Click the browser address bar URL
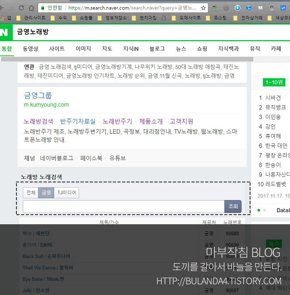Viewport: 290px width, 295px height. pyautogui.click(x=132, y=8)
